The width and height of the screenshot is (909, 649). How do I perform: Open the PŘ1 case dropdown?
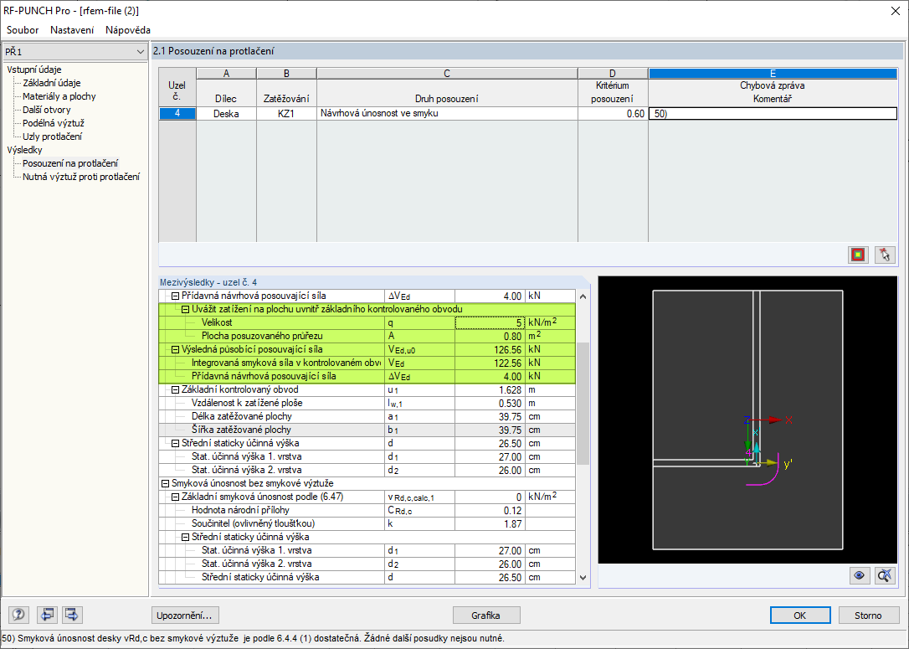pos(141,52)
